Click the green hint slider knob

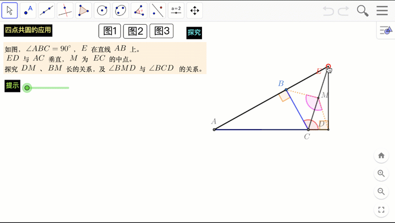click(x=27, y=88)
